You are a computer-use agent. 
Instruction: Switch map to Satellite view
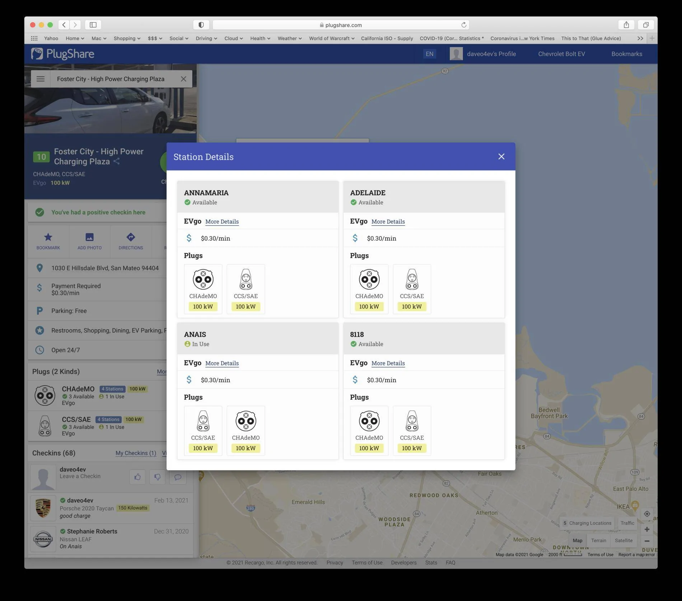point(623,540)
